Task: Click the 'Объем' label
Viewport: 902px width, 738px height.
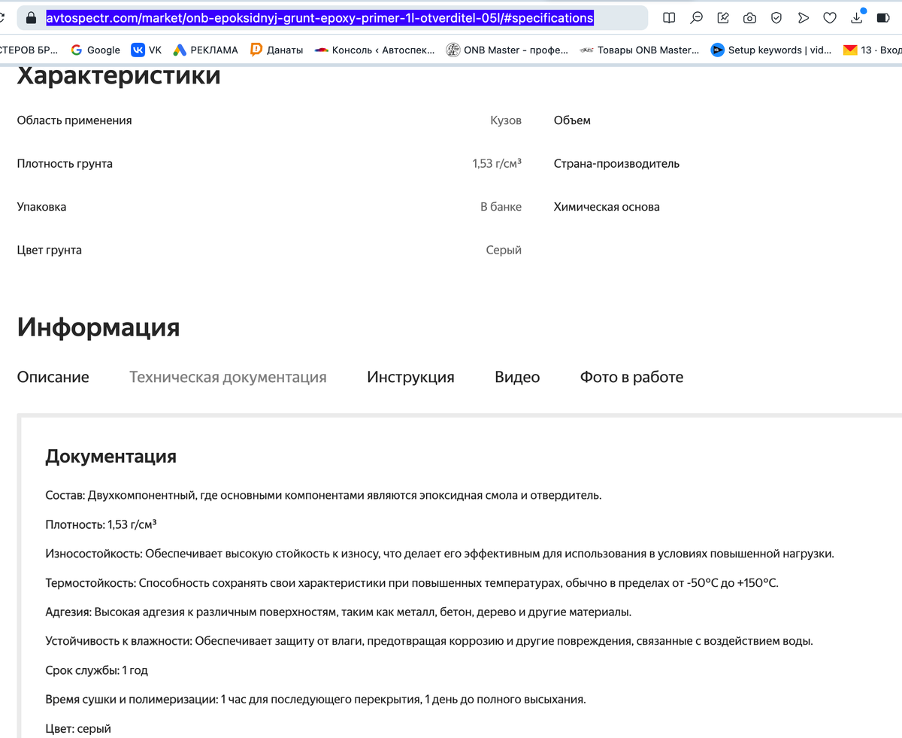Action: [572, 120]
